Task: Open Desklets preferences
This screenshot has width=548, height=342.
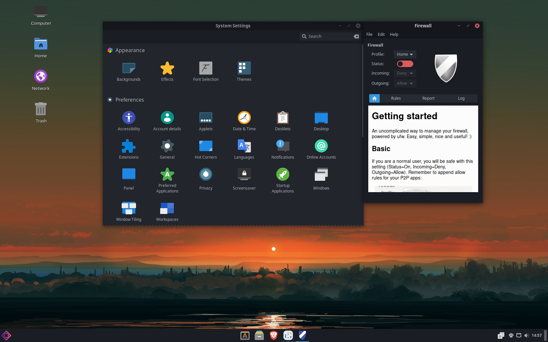Action: pos(282,121)
